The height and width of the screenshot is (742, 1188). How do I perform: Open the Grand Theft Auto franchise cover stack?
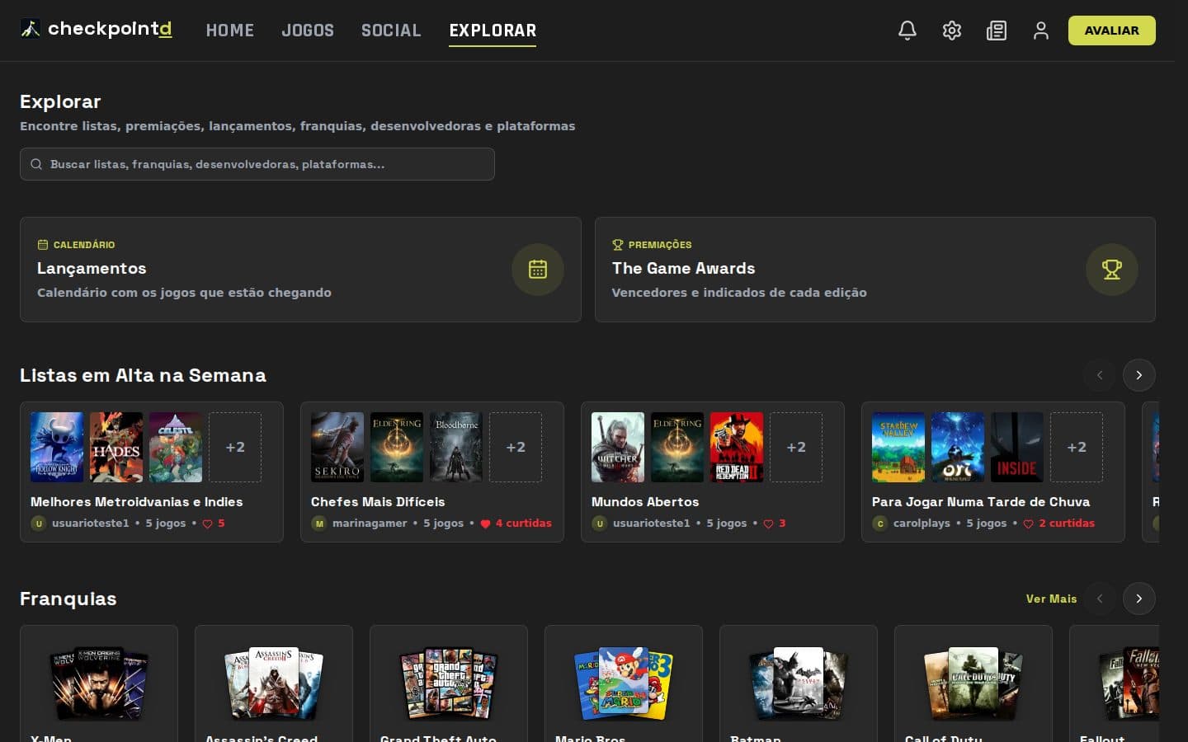449,683
